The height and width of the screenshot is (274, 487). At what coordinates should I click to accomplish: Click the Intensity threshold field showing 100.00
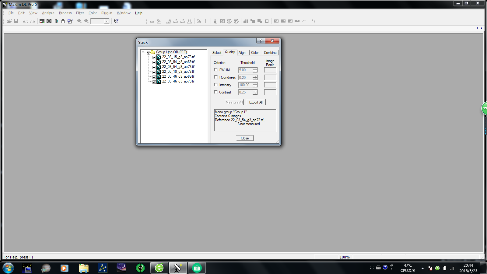click(x=245, y=85)
